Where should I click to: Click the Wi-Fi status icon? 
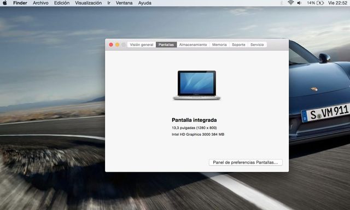coord(290,3)
